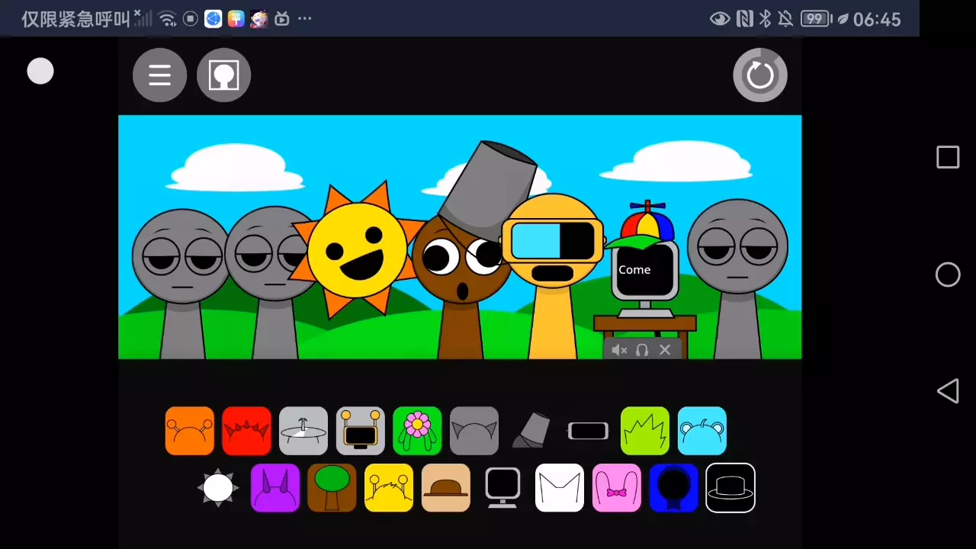Tap the yellow goggles character on stage
Image resolution: width=976 pixels, height=549 pixels.
tap(553, 274)
